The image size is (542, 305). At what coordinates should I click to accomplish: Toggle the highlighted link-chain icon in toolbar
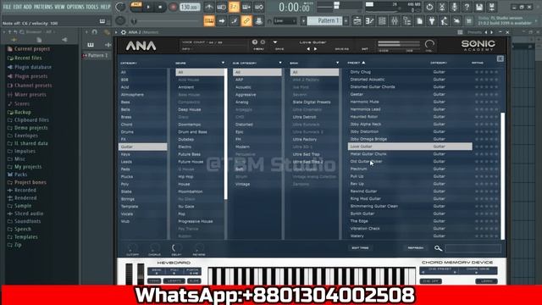click(246, 20)
